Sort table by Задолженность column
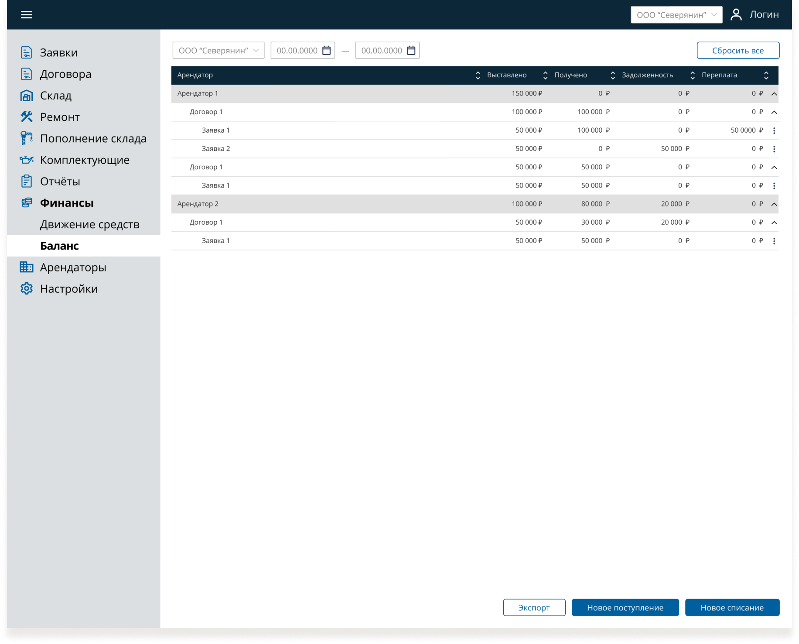 point(692,75)
